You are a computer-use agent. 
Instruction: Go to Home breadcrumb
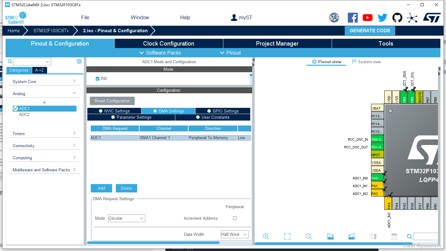14,31
